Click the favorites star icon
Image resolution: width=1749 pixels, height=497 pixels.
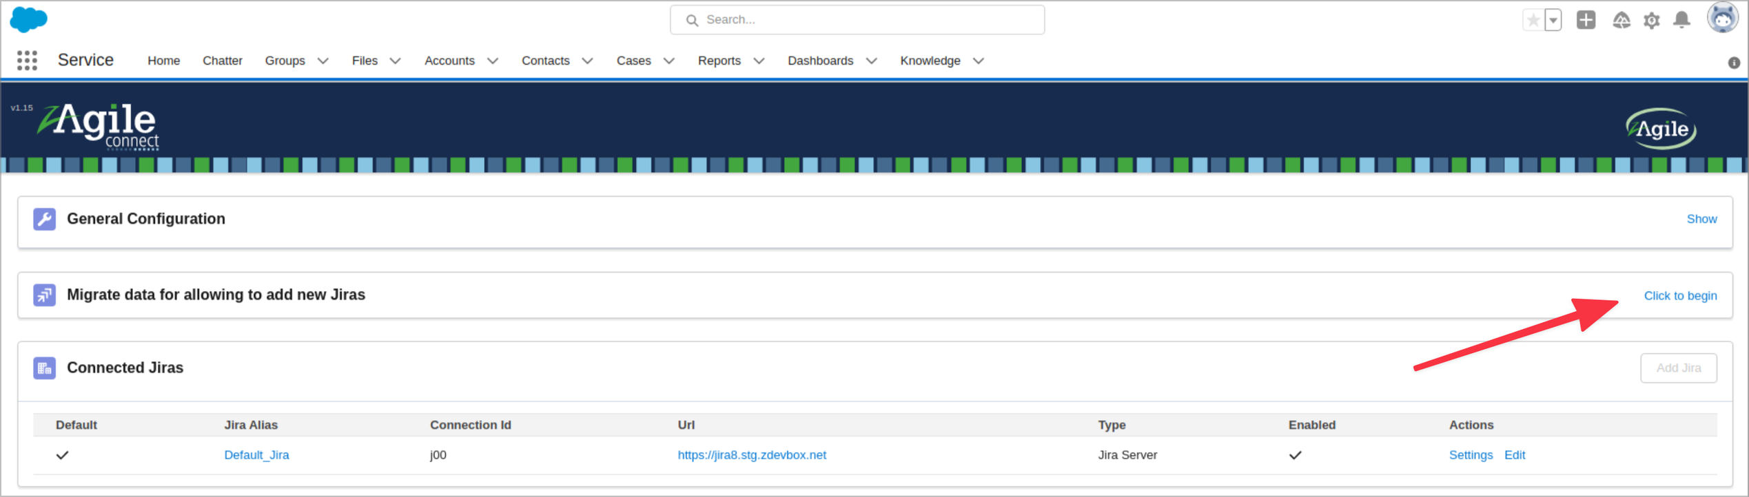(1533, 20)
